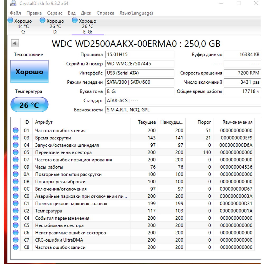Image resolution: width=264 pixels, height=264 pixels.
Task: Click status orb for attribute C0 row
Action: [x=16, y=196]
